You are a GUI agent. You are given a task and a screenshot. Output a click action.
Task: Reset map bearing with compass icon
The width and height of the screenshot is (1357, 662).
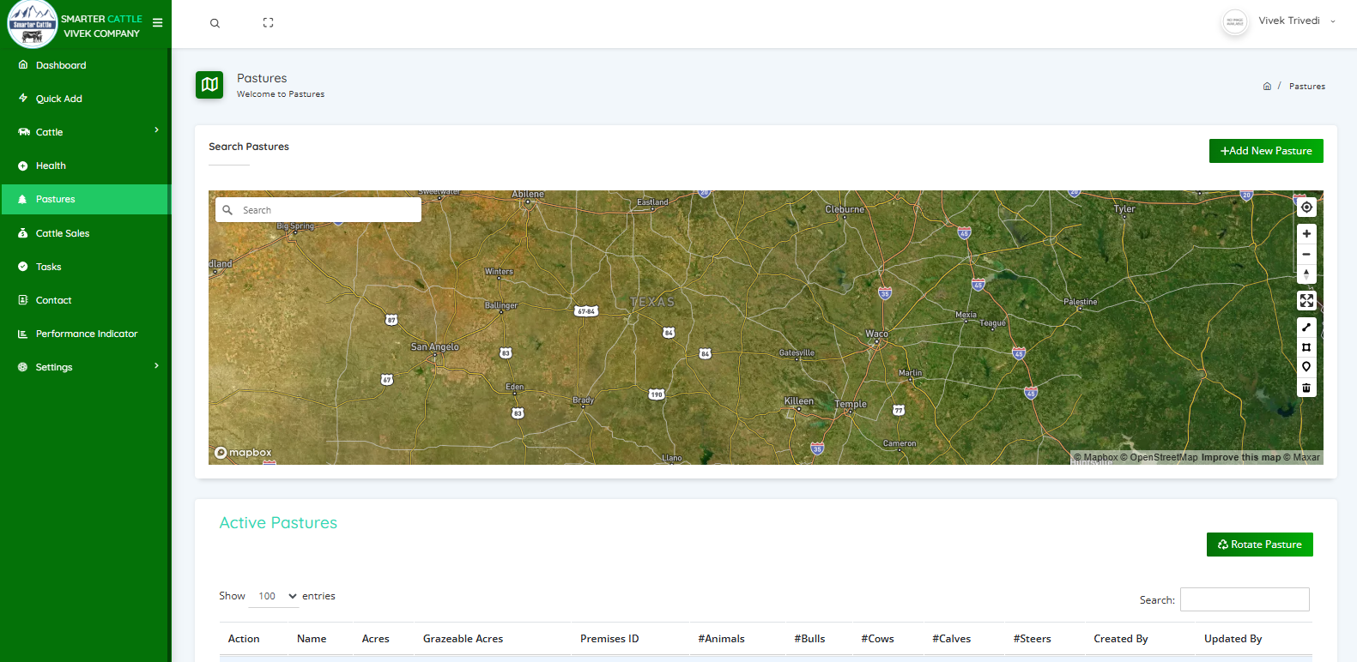pos(1306,274)
